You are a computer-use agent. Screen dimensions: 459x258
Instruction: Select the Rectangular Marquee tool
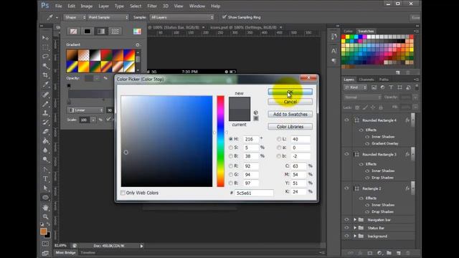click(45, 47)
